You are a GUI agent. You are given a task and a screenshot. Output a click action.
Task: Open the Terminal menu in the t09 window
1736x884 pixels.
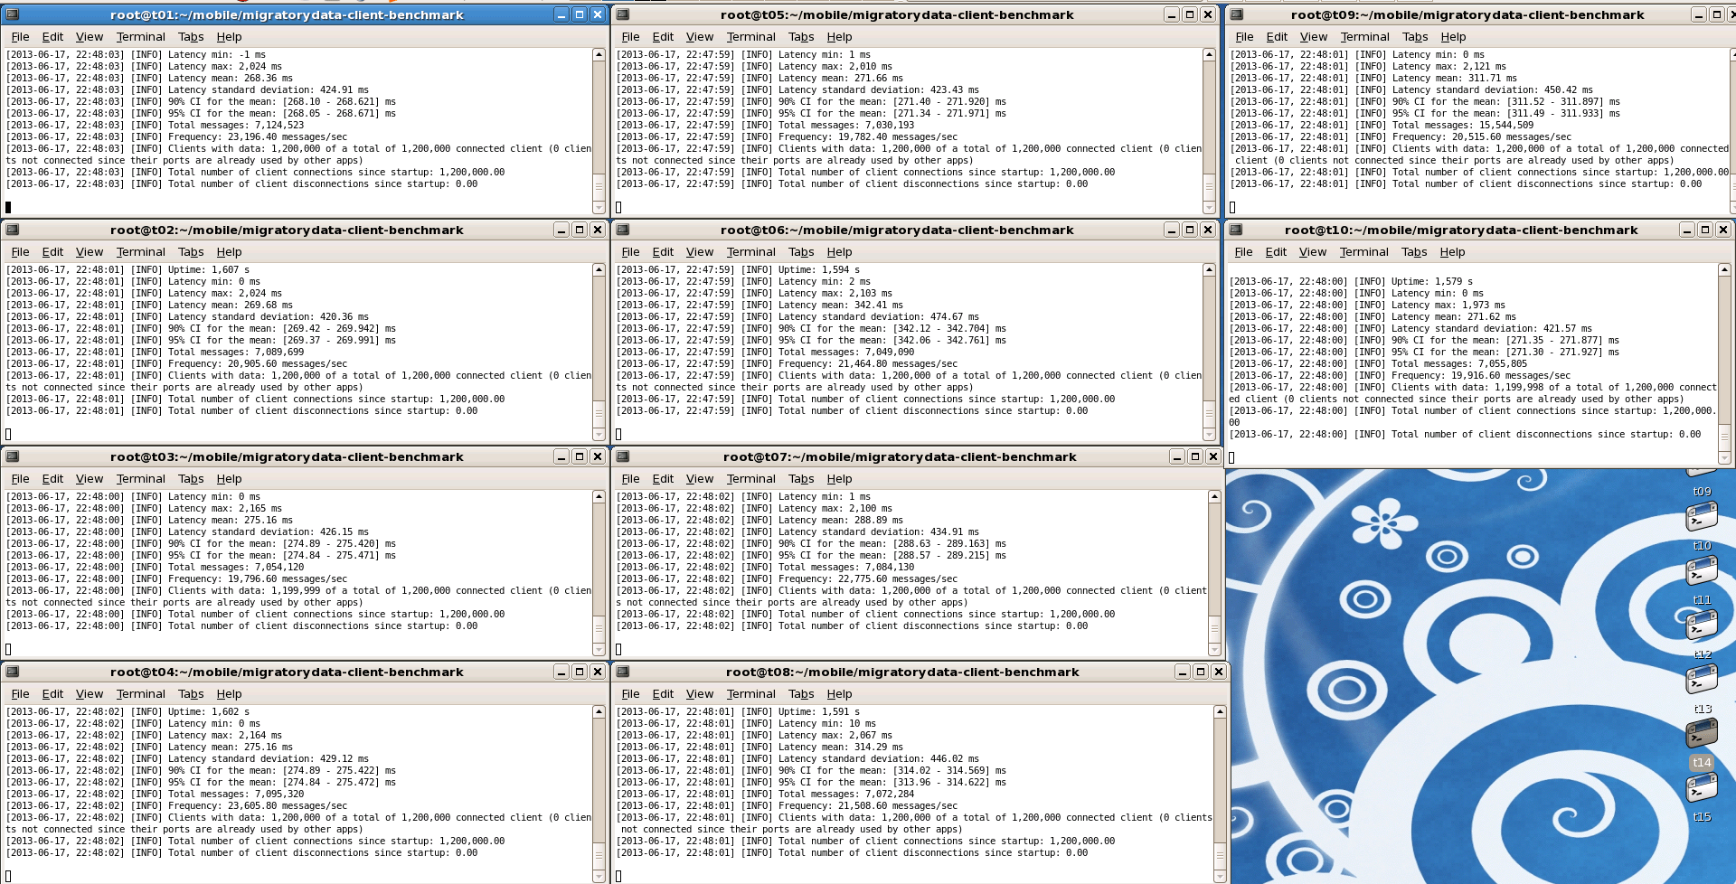click(1363, 36)
